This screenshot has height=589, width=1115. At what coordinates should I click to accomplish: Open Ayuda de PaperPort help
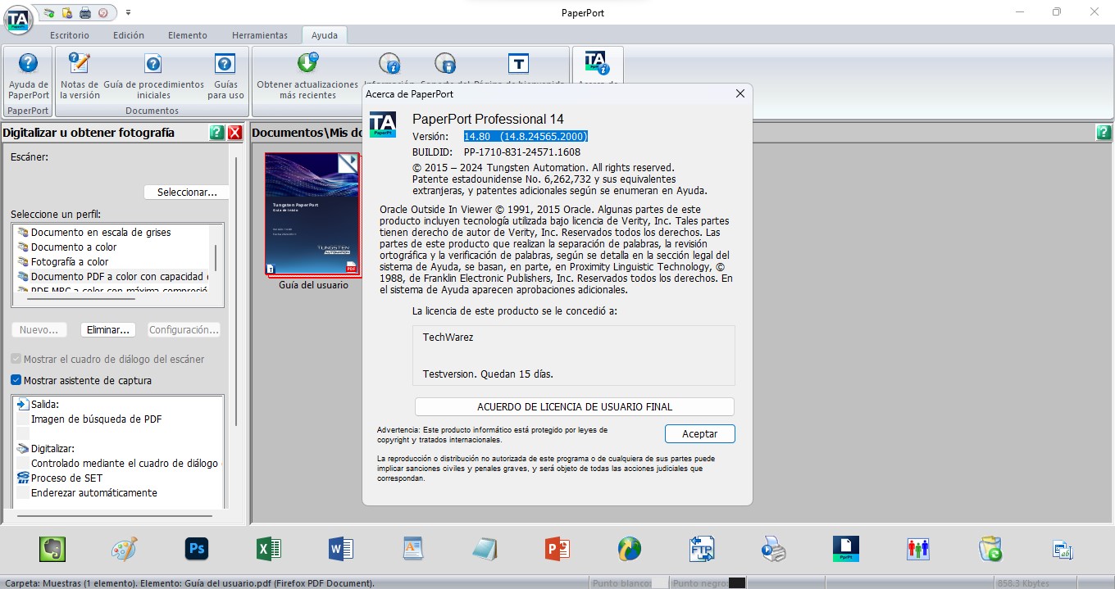[28, 79]
